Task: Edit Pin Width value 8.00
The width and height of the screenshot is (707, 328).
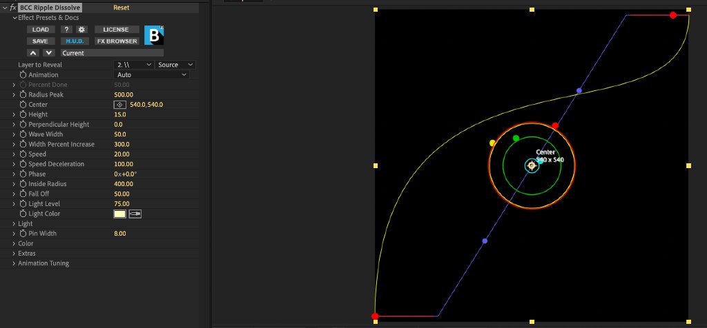Action: (x=120, y=234)
